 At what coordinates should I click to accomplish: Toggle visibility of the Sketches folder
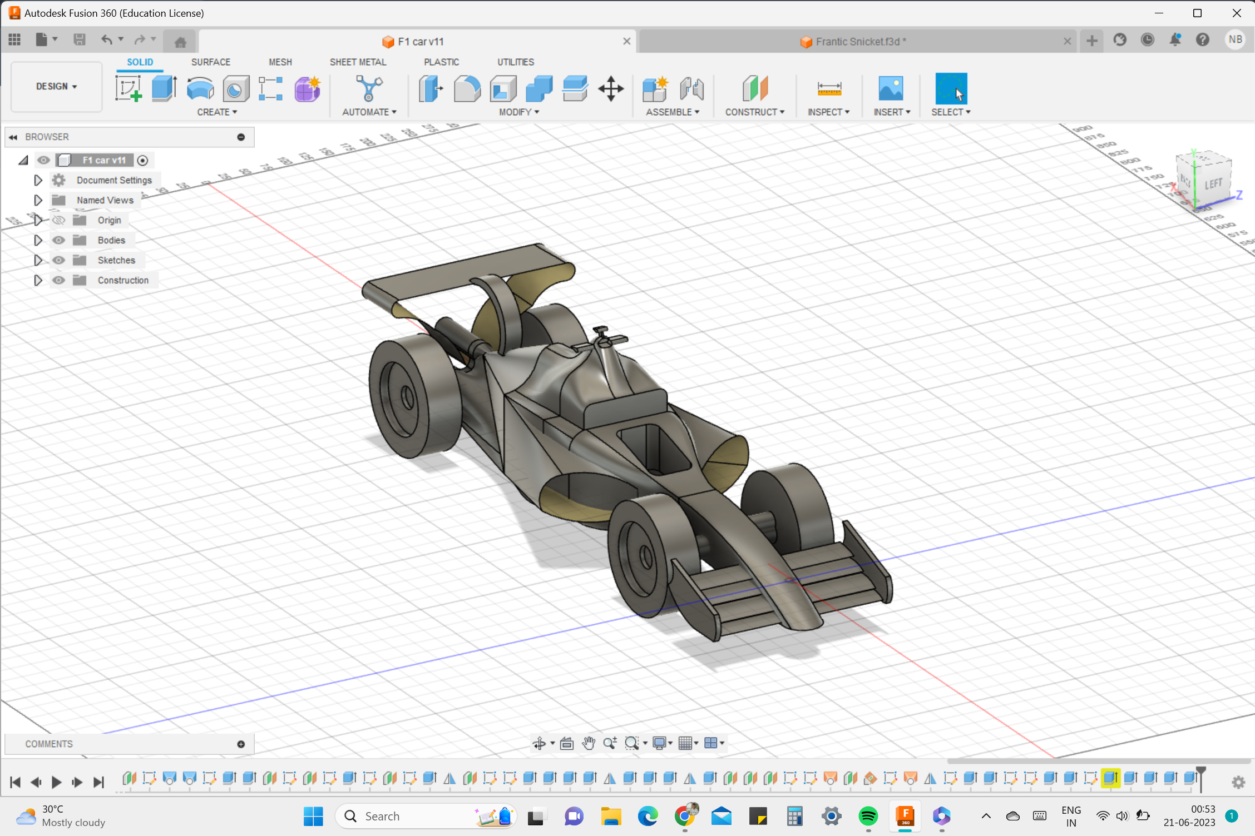[58, 260]
